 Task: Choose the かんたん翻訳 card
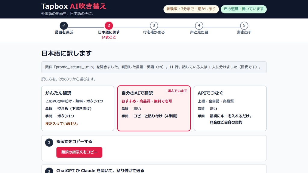78,108
